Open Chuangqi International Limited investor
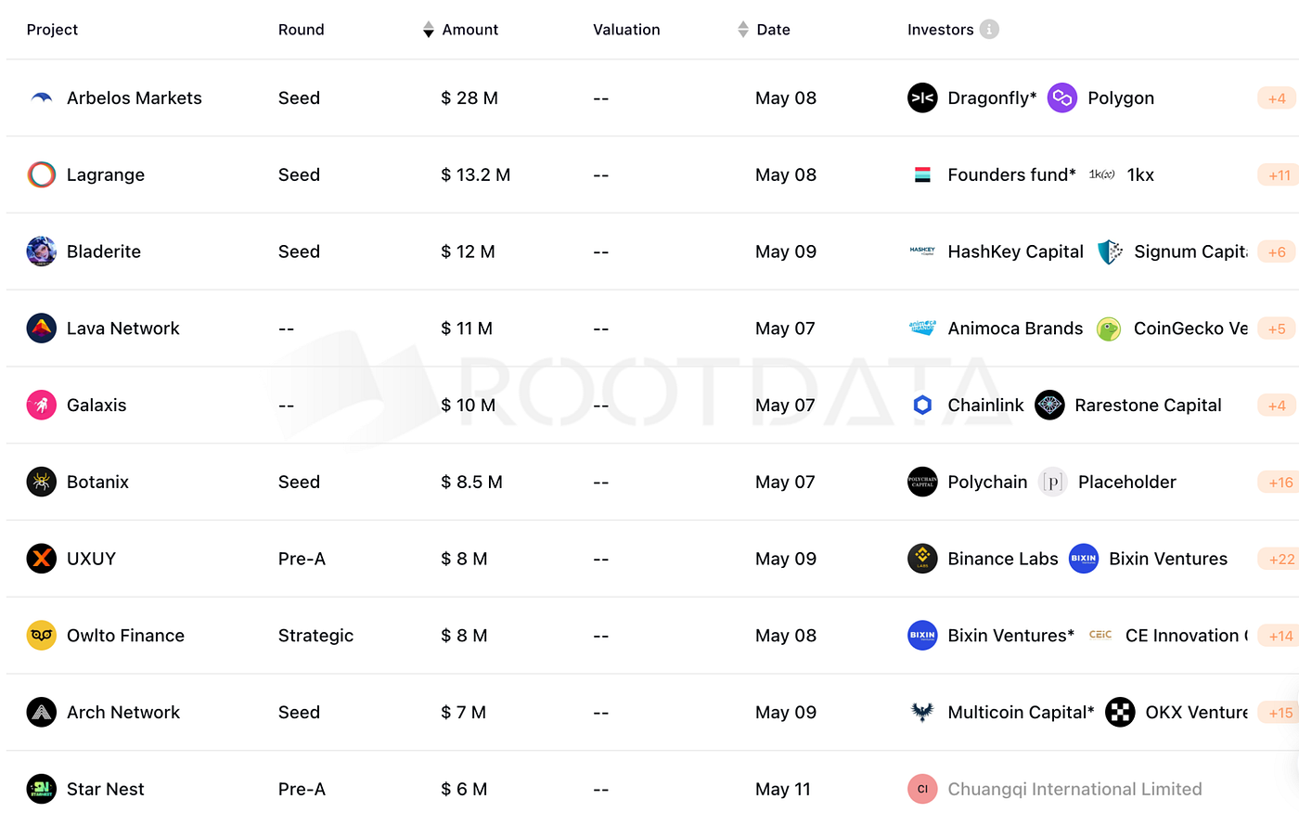 (x=1074, y=789)
